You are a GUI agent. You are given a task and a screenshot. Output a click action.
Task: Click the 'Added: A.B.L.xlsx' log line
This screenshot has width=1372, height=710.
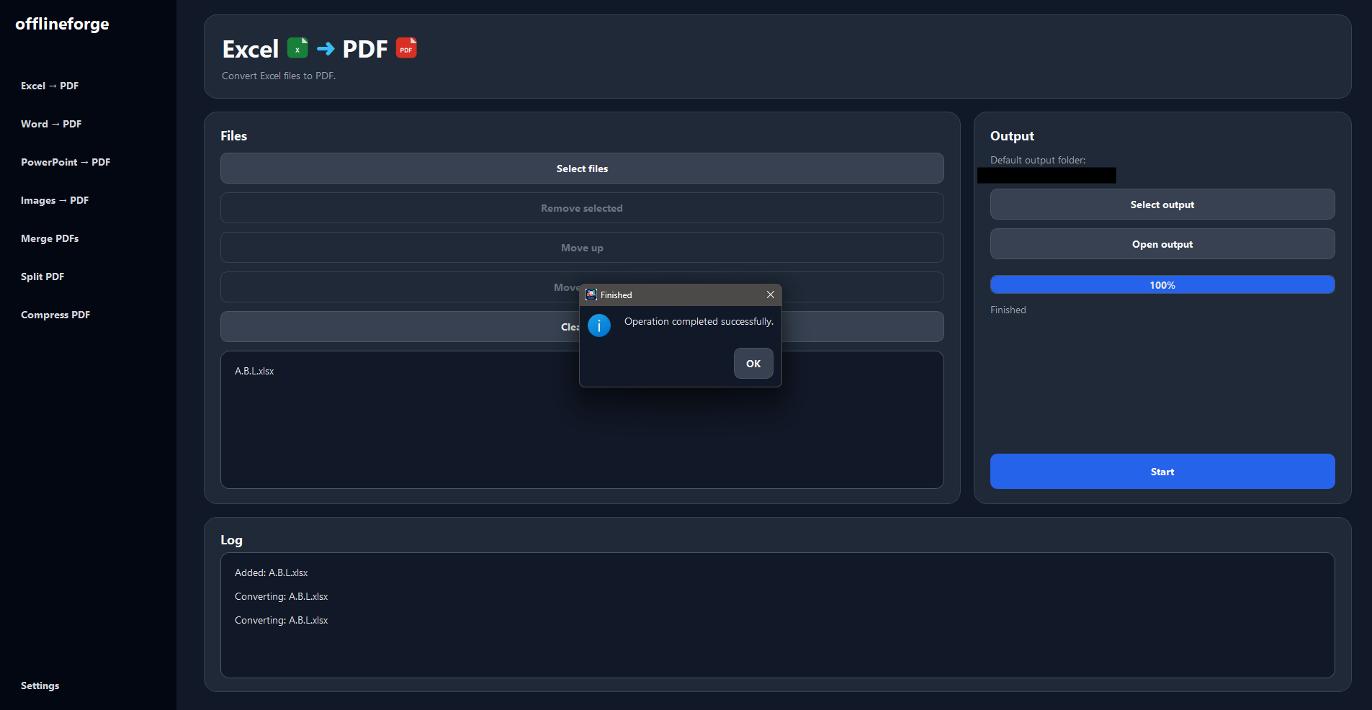pos(271,572)
